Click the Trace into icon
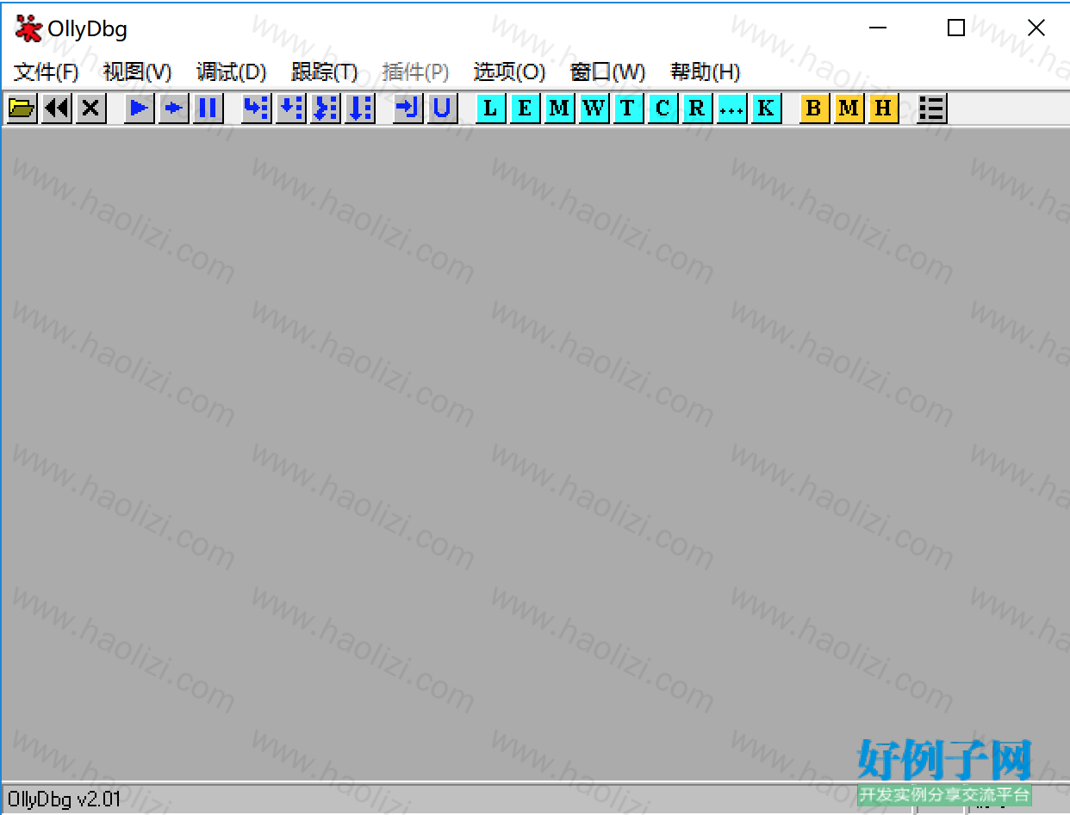The image size is (1070, 815). (326, 109)
